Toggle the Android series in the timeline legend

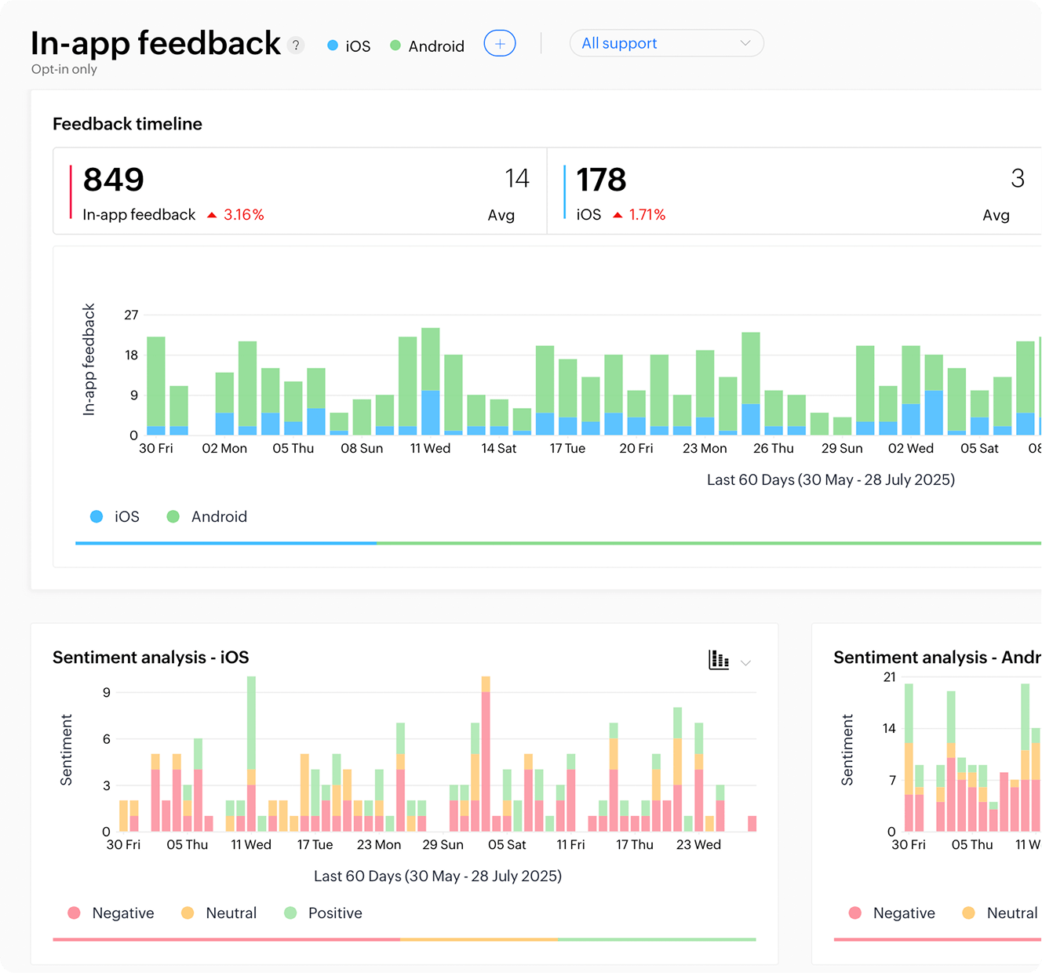[x=173, y=516]
